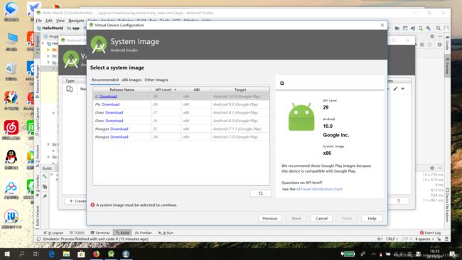Open the Windows Start menu
Image resolution: width=462 pixels, height=260 pixels.
pyautogui.click(x=7, y=254)
